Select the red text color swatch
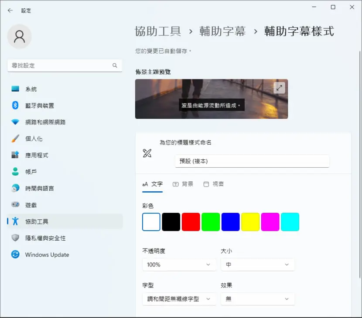This screenshot has width=362, height=318. click(191, 222)
